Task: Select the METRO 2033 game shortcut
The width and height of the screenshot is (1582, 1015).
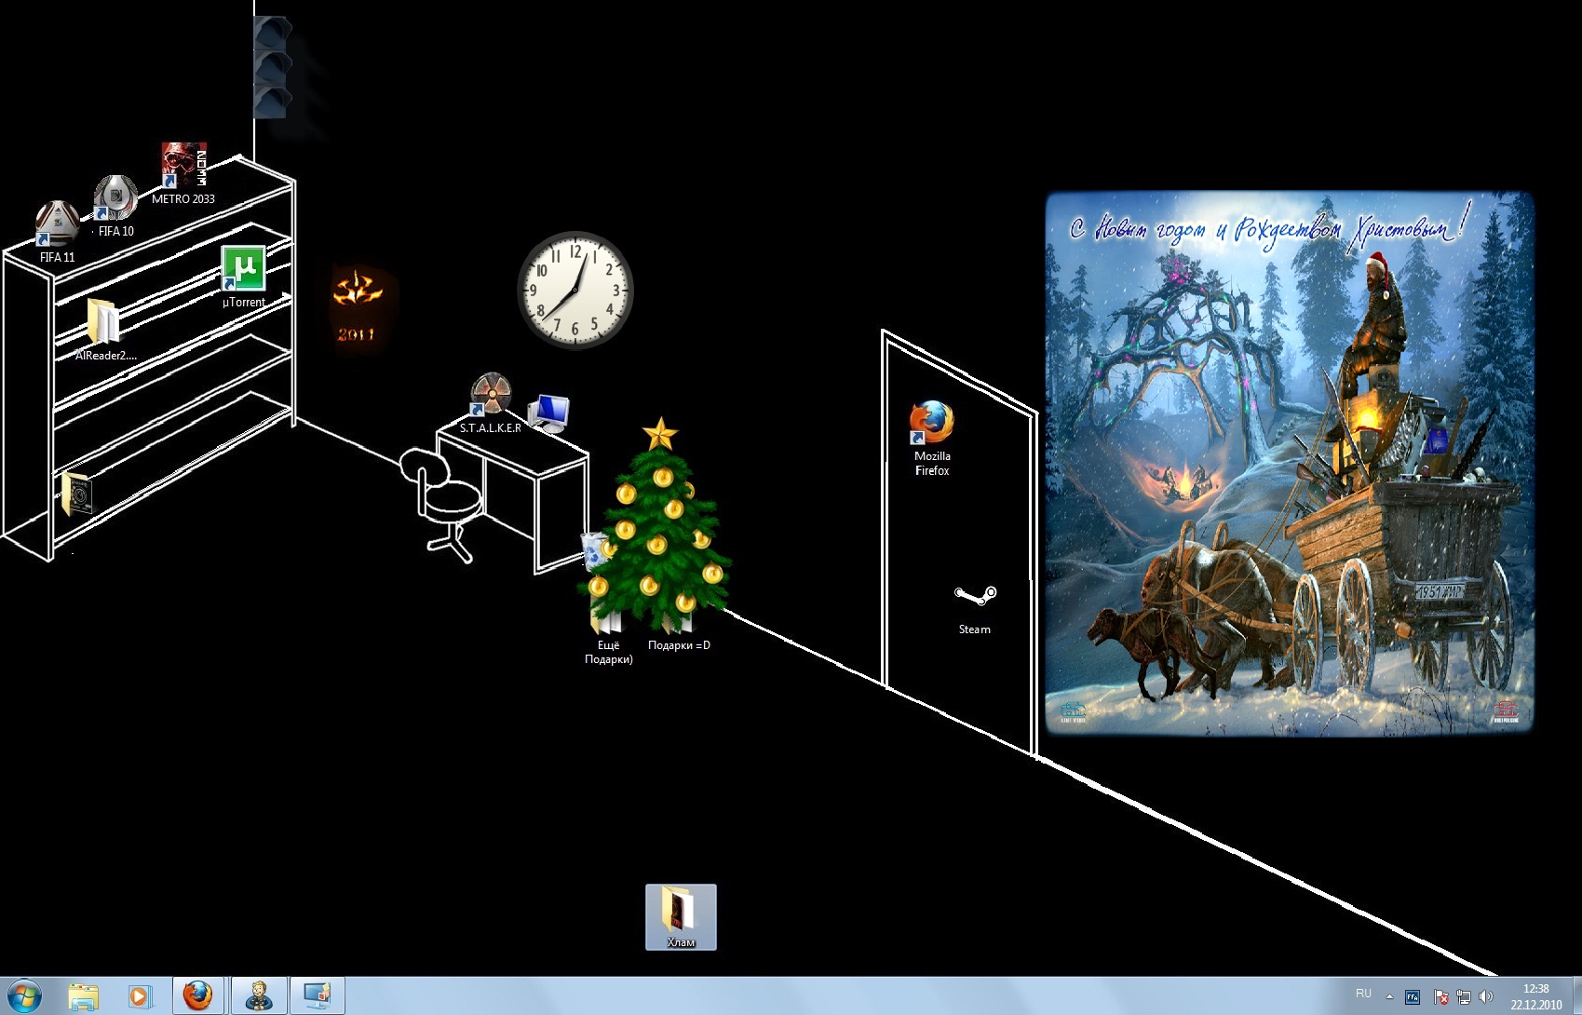Action: click(183, 173)
